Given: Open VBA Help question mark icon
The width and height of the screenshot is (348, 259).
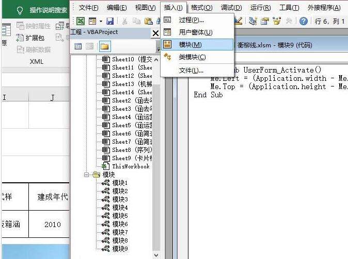Looking at the screenshot, I should point(304,21).
